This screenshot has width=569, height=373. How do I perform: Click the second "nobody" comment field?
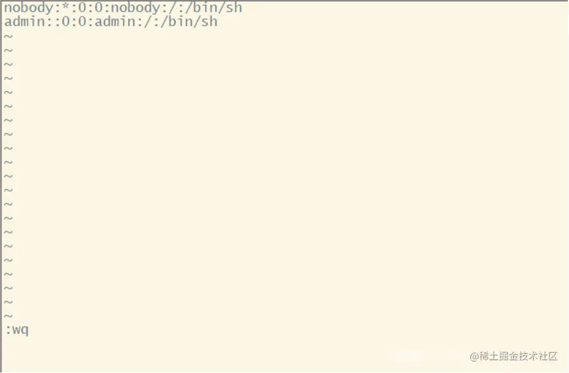135,8
